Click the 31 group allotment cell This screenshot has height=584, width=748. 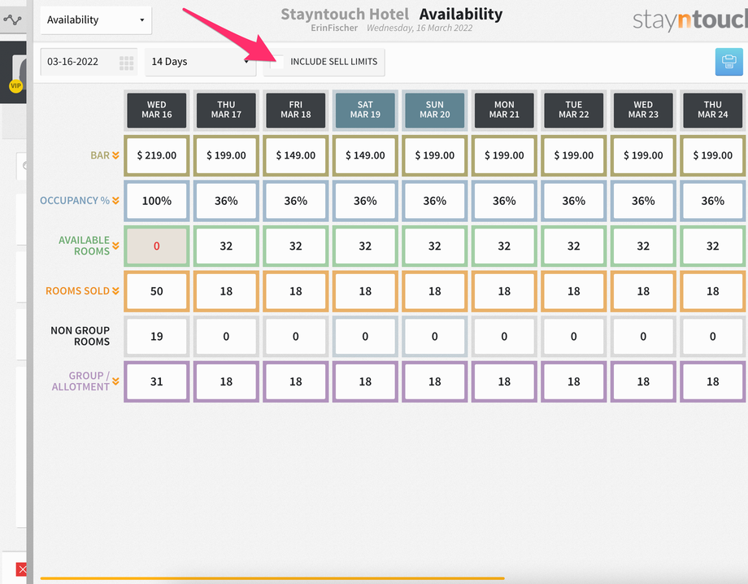pyautogui.click(x=156, y=381)
